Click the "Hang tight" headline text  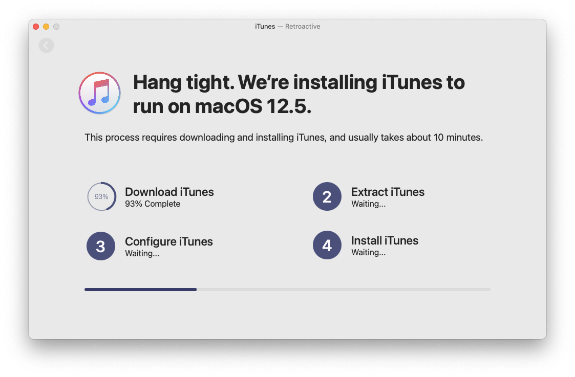[x=299, y=94]
